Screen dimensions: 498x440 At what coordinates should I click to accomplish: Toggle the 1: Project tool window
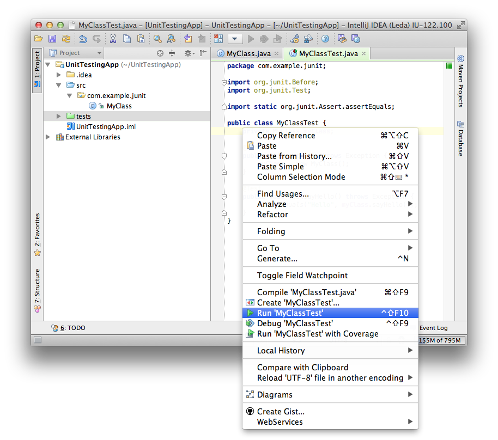tap(37, 70)
